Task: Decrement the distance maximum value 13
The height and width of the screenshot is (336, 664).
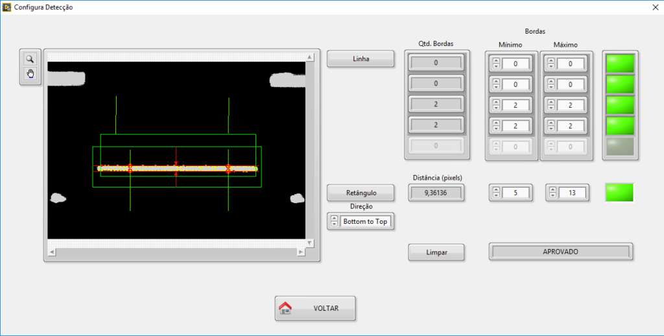Action: [552, 196]
